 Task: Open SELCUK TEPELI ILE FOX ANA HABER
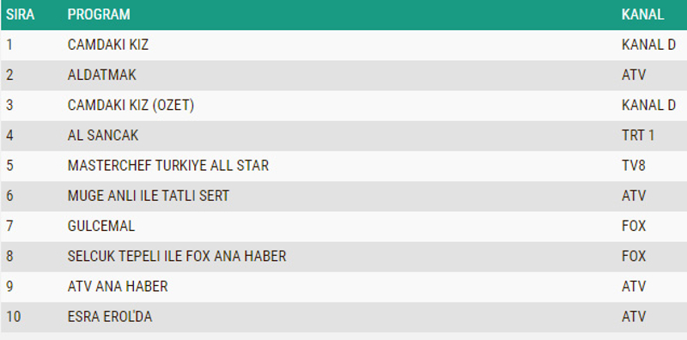(177, 257)
